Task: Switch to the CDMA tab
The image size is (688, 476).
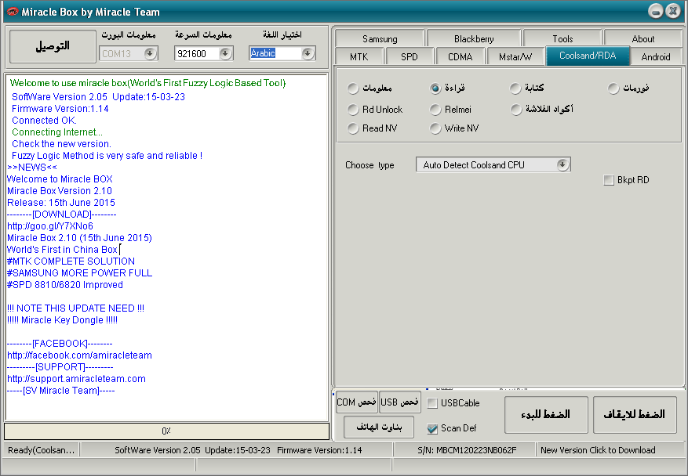Action: pyautogui.click(x=460, y=56)
